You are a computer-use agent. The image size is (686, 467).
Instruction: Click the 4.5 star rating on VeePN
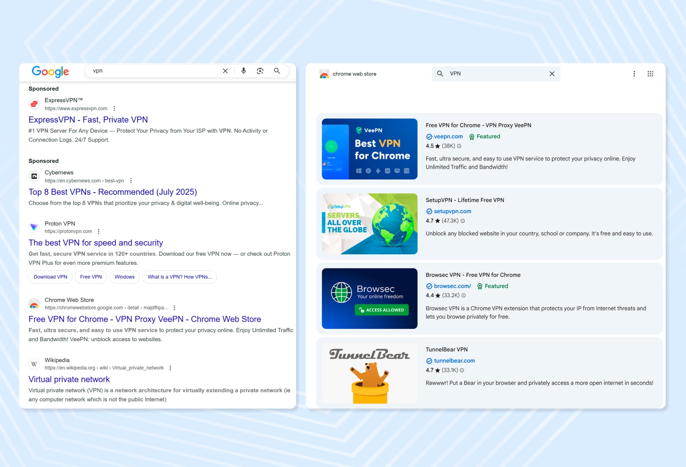[433, 146]
